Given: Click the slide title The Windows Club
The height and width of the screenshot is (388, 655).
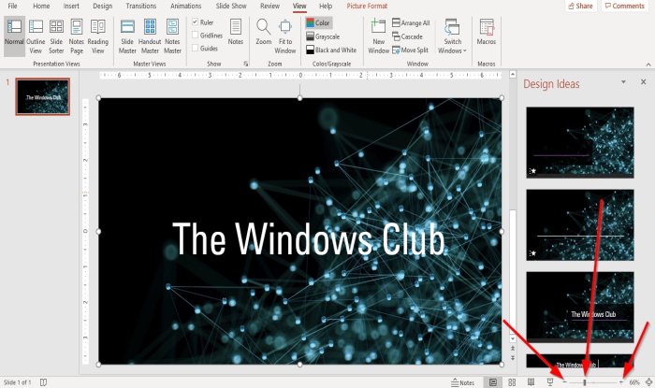Looking at the screenshot, I should pos(309,238).
